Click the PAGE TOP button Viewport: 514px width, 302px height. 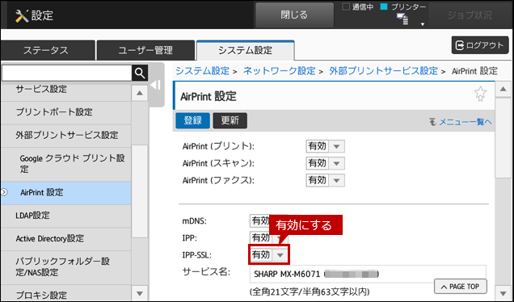(x=461, y=287)
